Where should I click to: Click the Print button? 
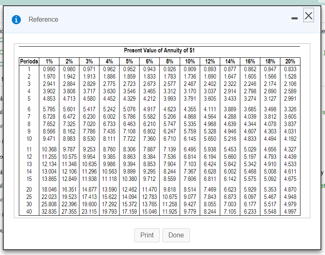coord(147,235)
